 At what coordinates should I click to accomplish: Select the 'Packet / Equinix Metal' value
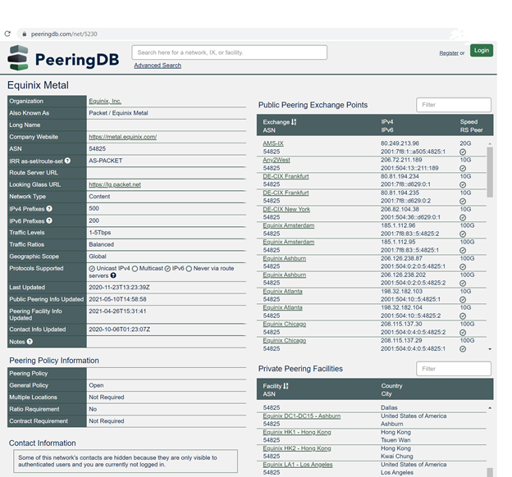click(x=118, y=113)
